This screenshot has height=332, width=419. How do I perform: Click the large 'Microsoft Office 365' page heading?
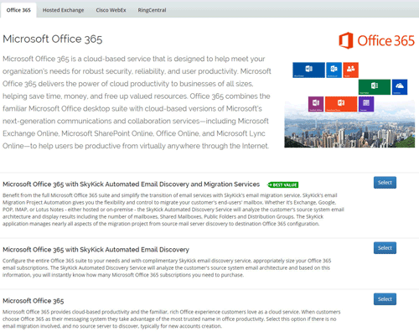click(x=53, y=39)
